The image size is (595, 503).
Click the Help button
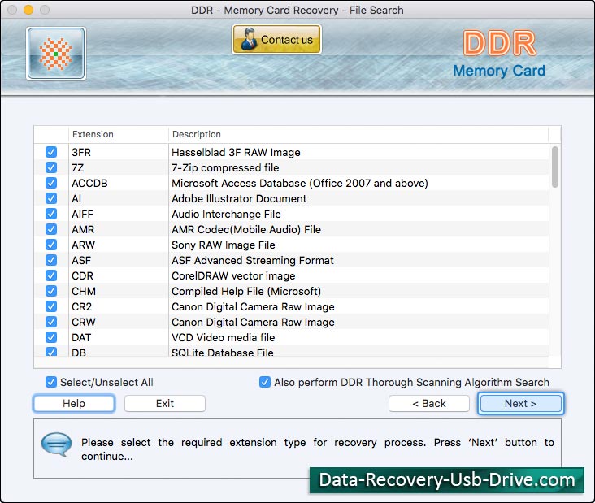click(x=74, y=403)
